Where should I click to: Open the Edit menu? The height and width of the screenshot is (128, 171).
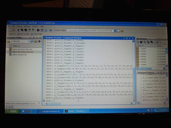click(x=13, y=26)
